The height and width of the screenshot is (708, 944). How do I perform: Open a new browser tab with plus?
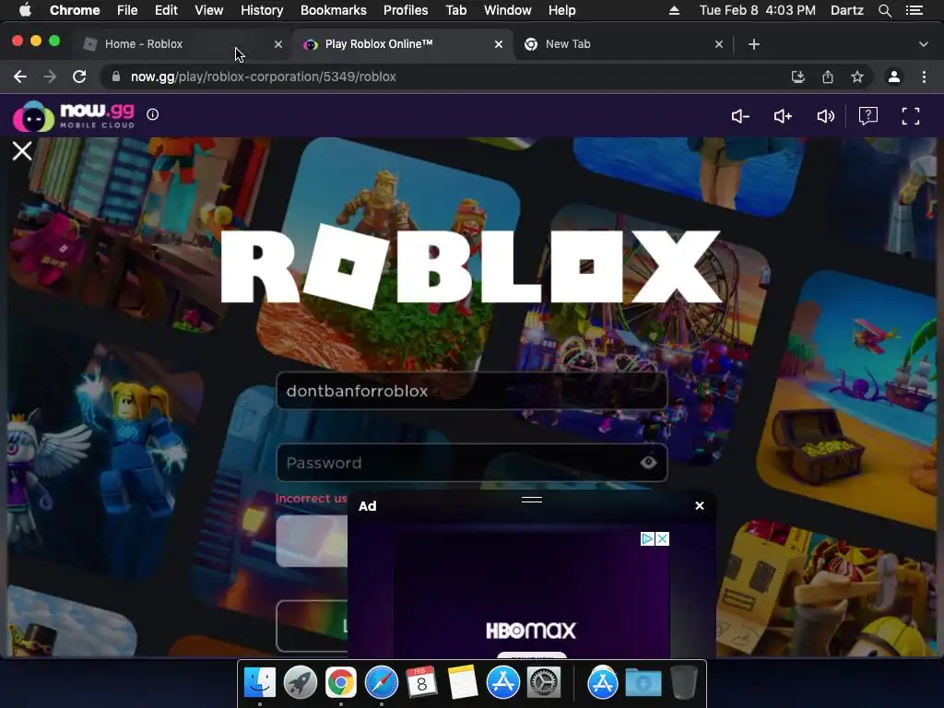coord(754,44)
